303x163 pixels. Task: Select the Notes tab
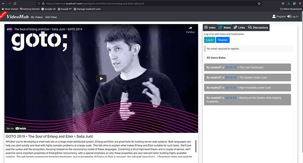pos(224,28)
